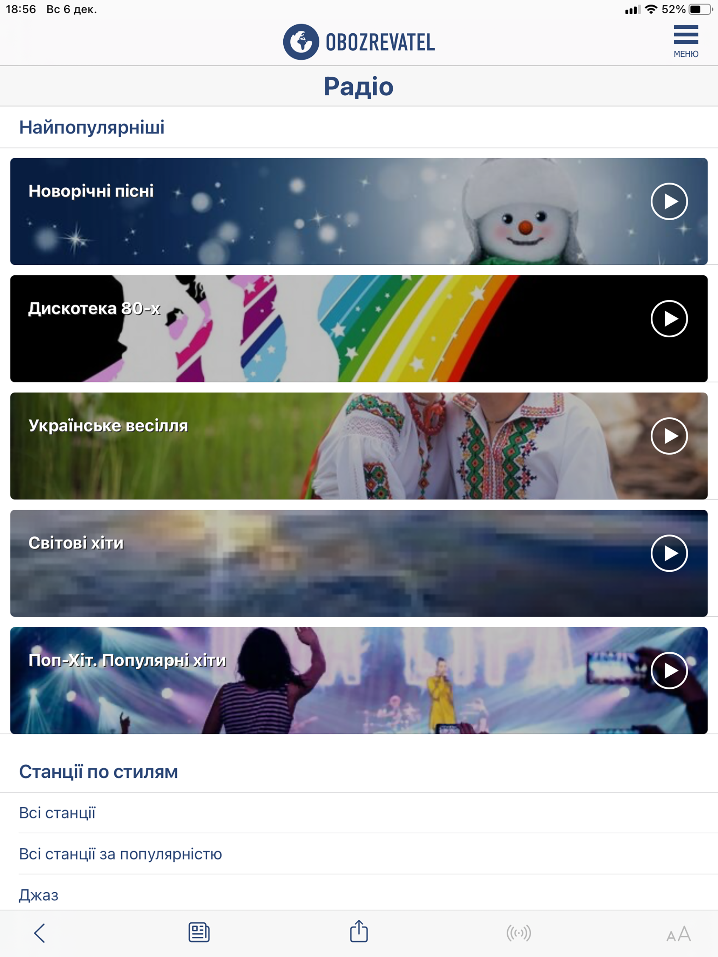This screenshot has height=957, width=718.
Task: Tap the Obozrevatel globe logo
Action: tap(301, 42)
